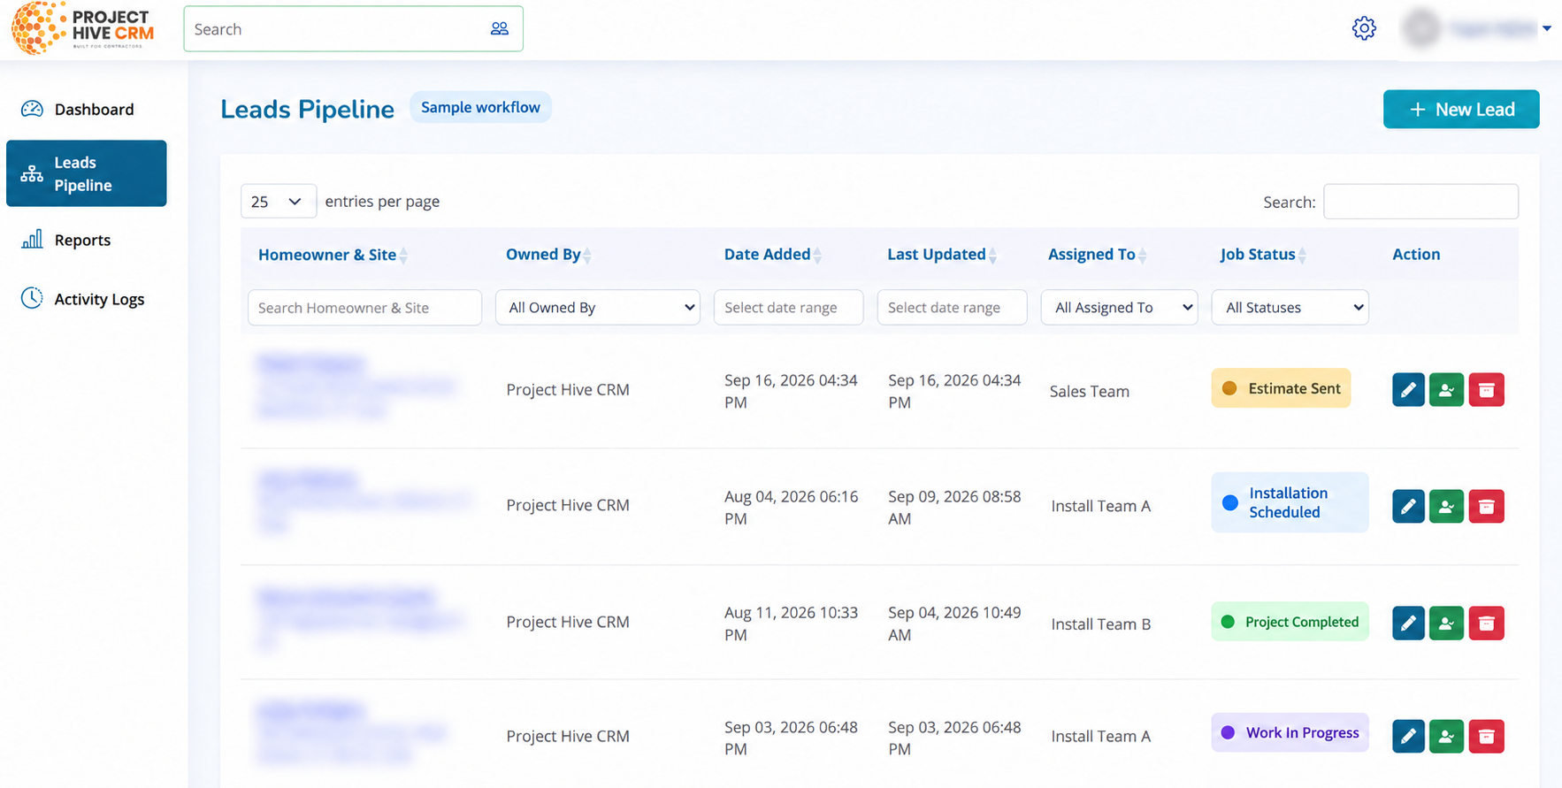This screenshot has width=1562, height=788.
Task: Open Date Added date range picker
Action: pos(788,308)
